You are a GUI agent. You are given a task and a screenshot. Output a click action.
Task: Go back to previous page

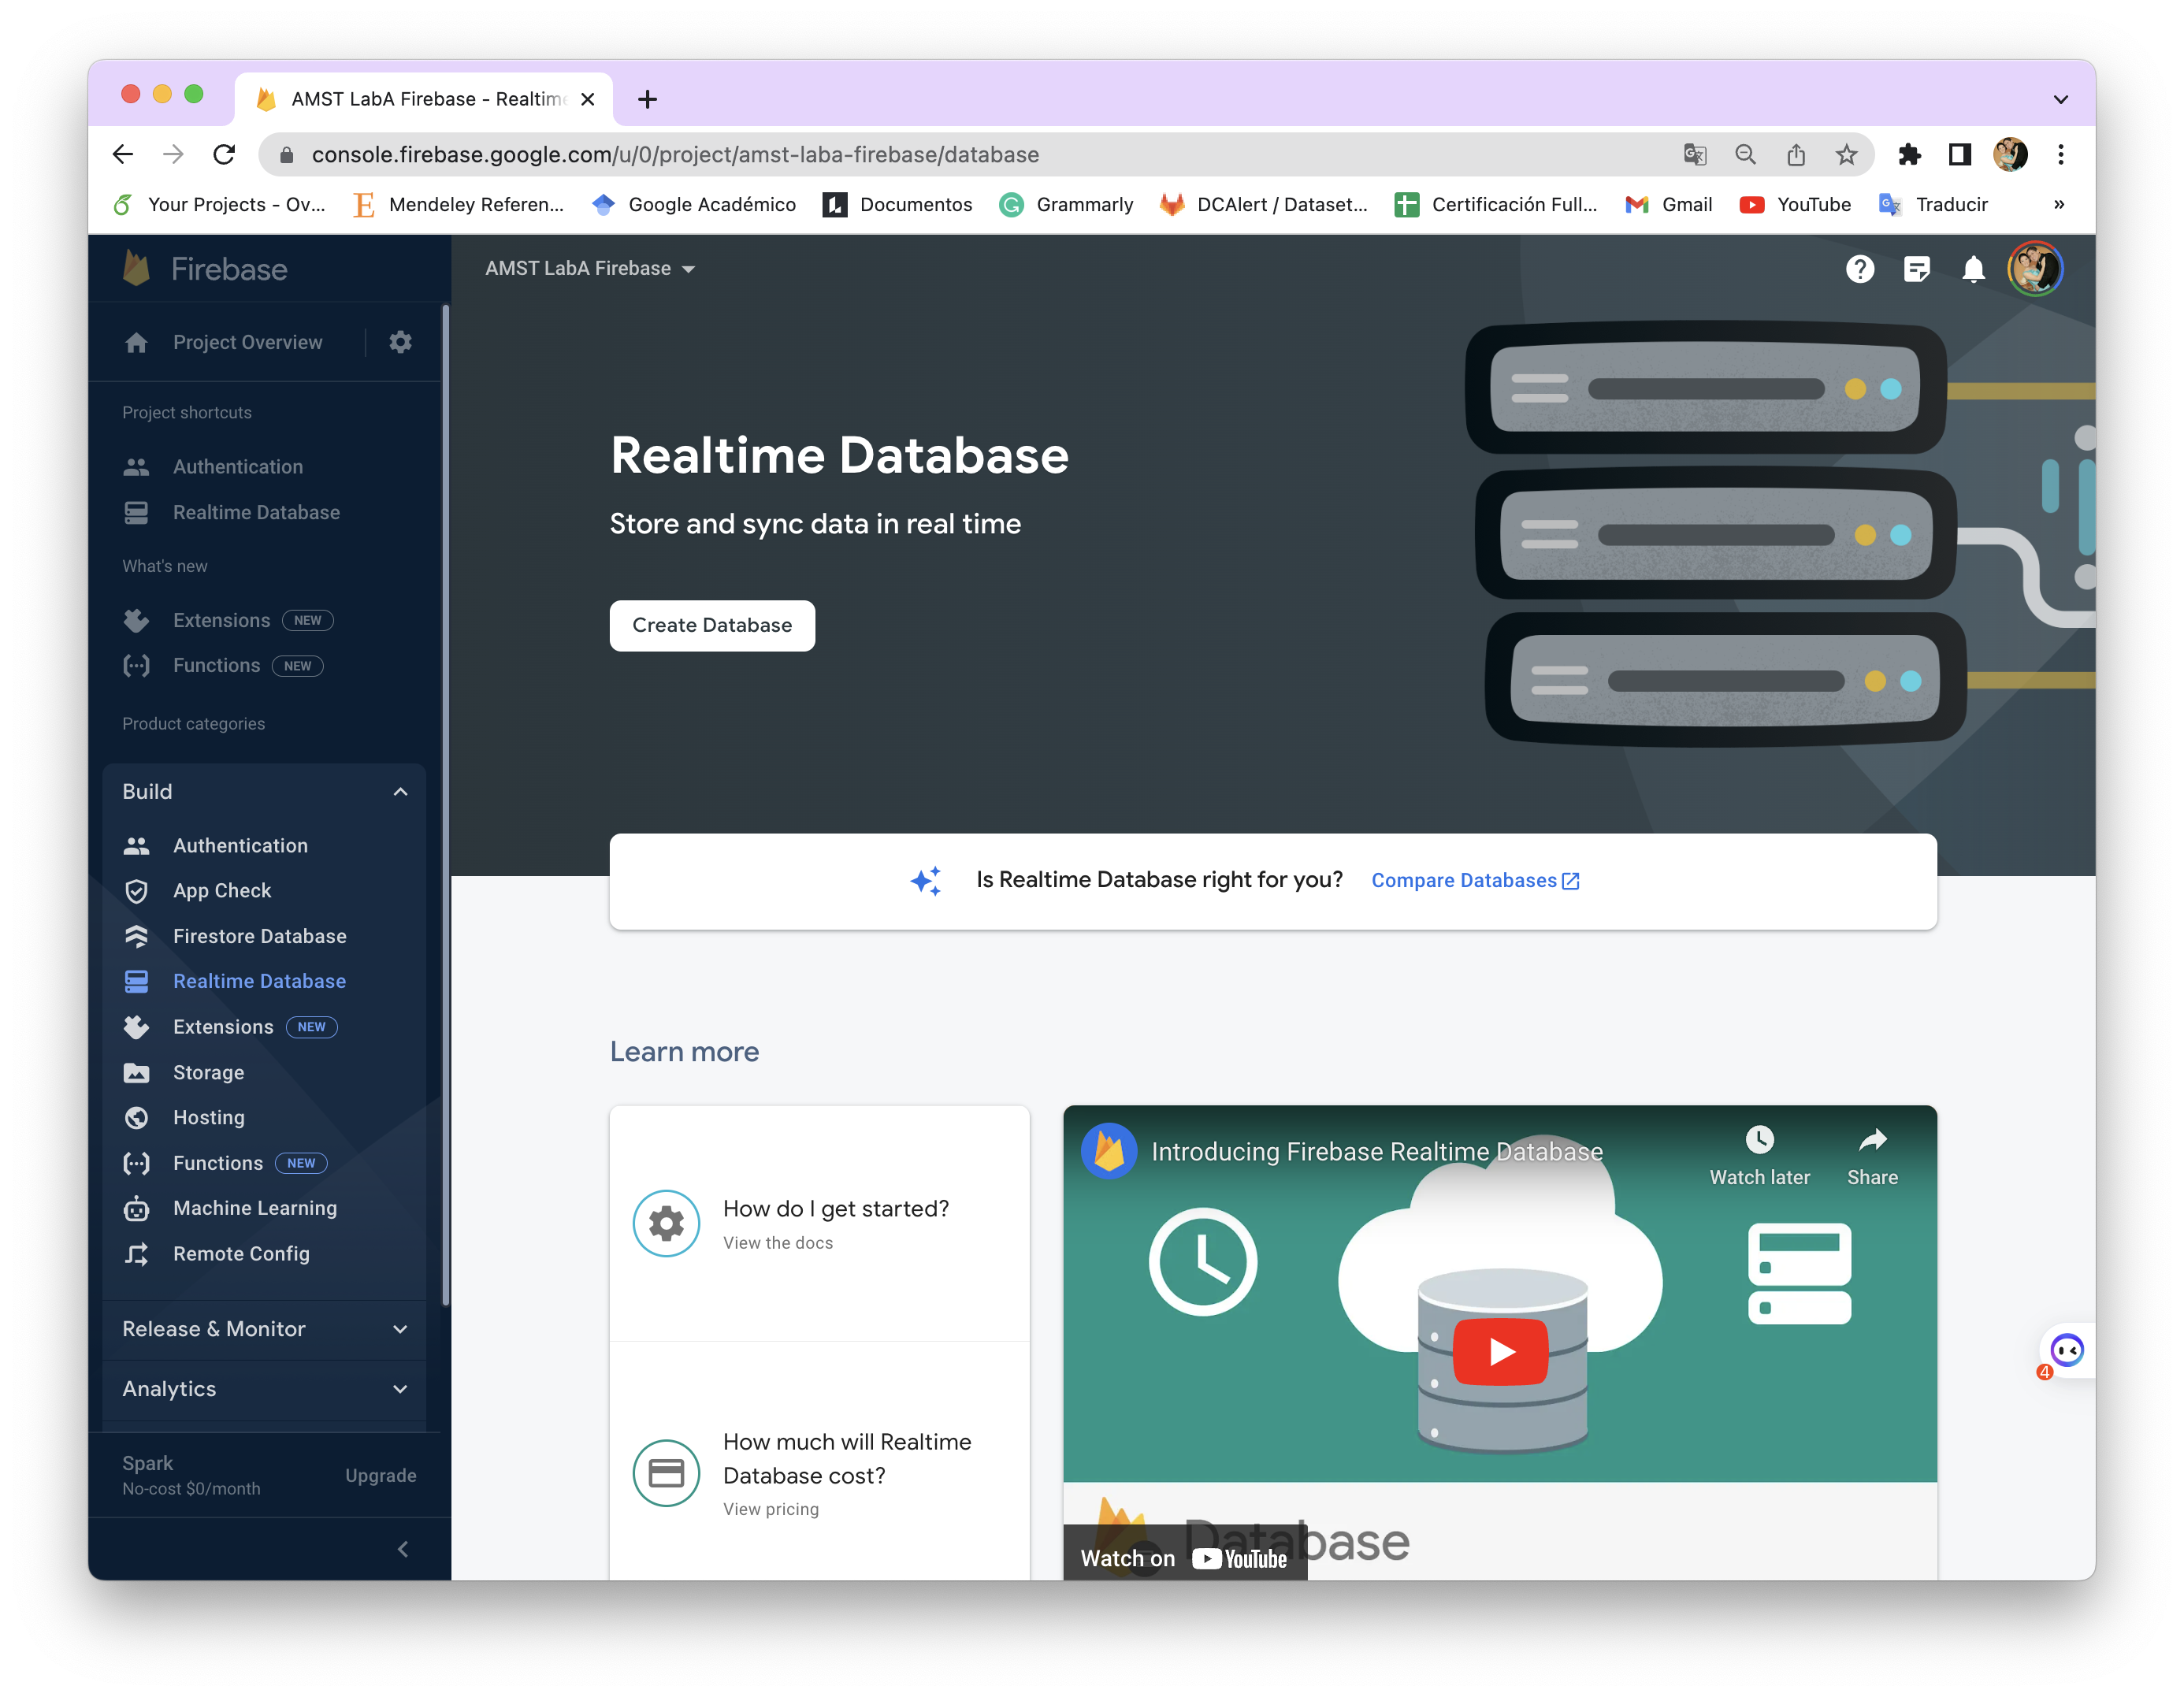click(x=123, y=154)
